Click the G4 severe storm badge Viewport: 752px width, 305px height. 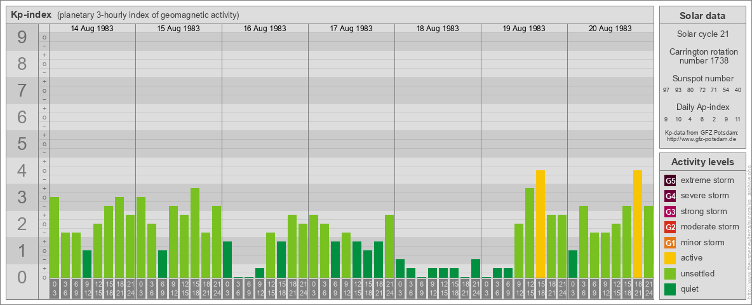point(670,196)
